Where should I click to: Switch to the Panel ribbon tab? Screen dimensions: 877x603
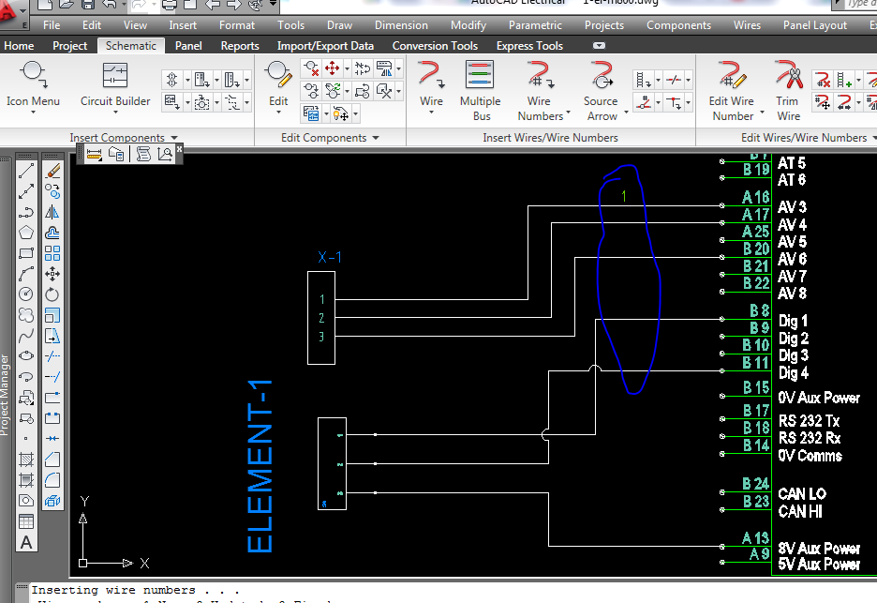tap(187, 45)
